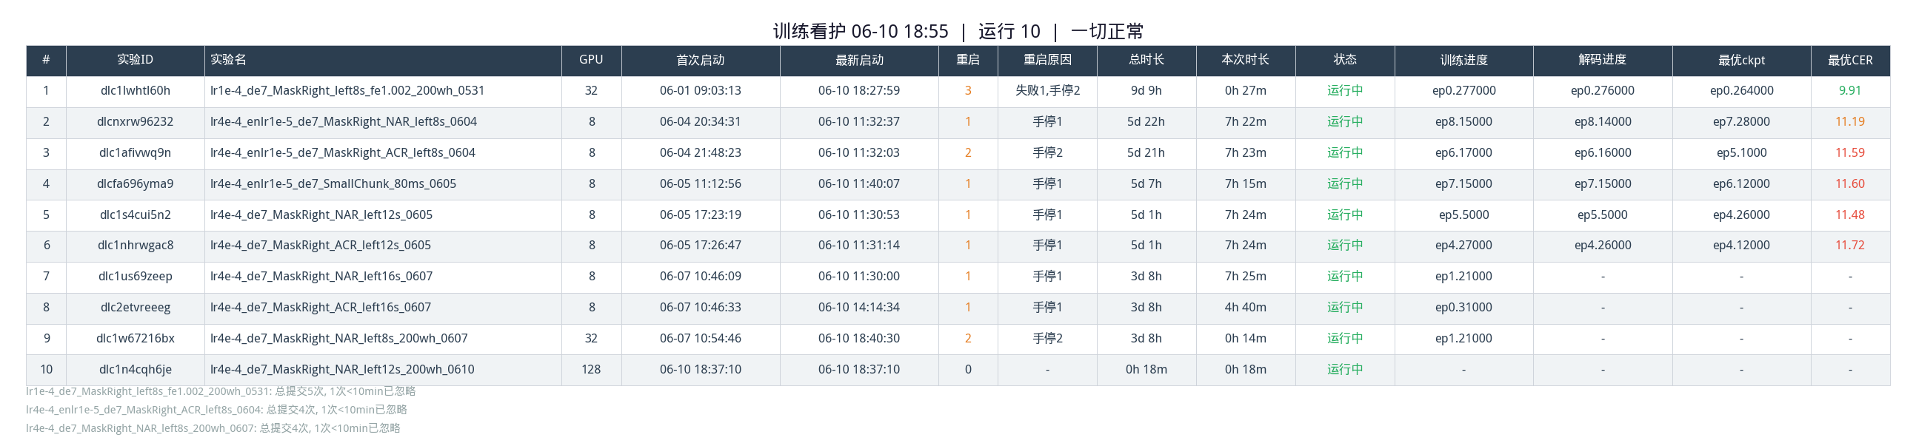Click 运行中 status in row 10
The width and height of the screenshot is (1916, 446).
(x=1345, y=369)
